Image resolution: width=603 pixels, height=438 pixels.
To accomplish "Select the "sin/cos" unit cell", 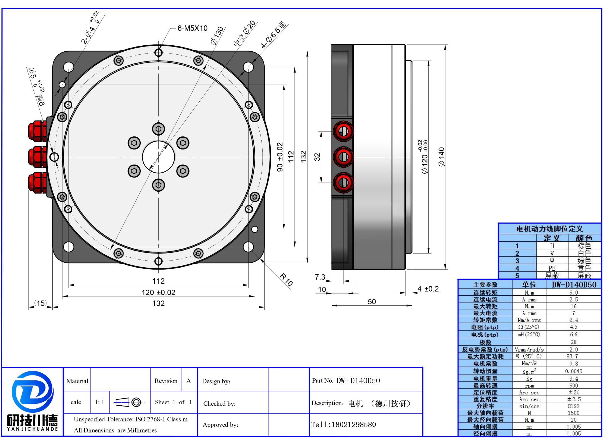I will [x=529, y=406].
